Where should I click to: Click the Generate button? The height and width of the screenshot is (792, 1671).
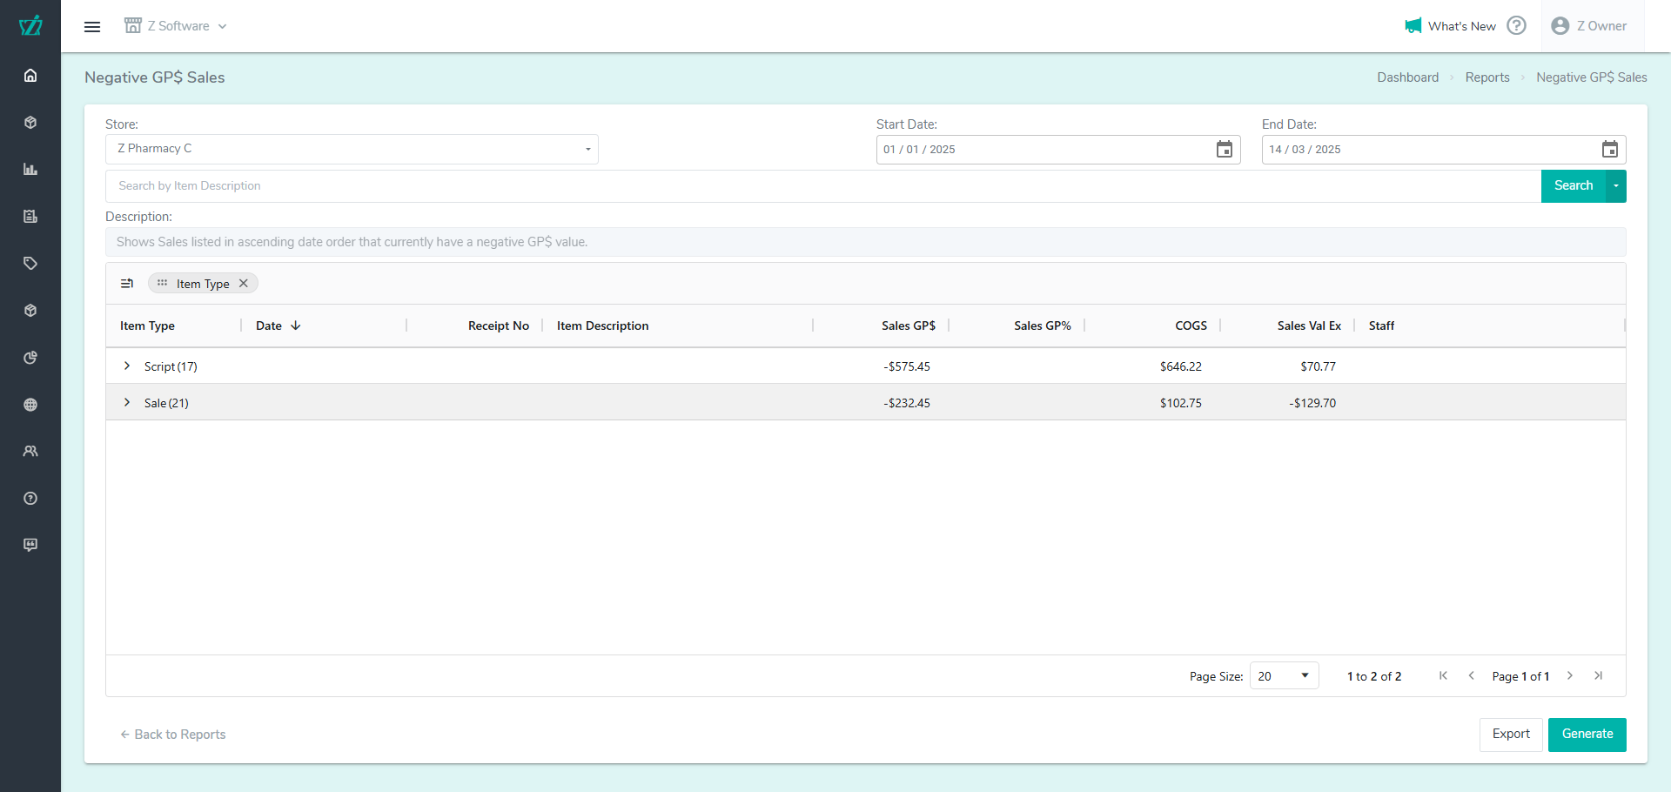(1587, 735)
